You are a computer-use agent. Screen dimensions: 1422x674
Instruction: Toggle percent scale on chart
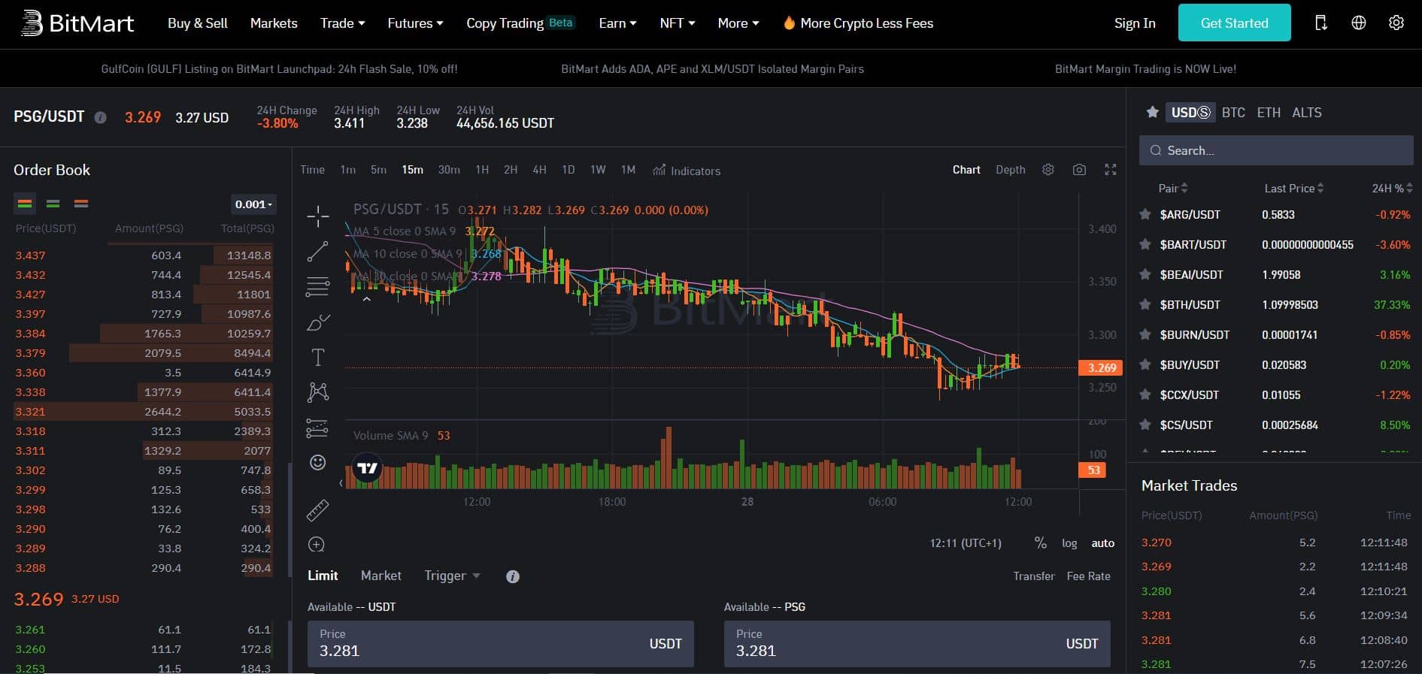pos(1040,543)
